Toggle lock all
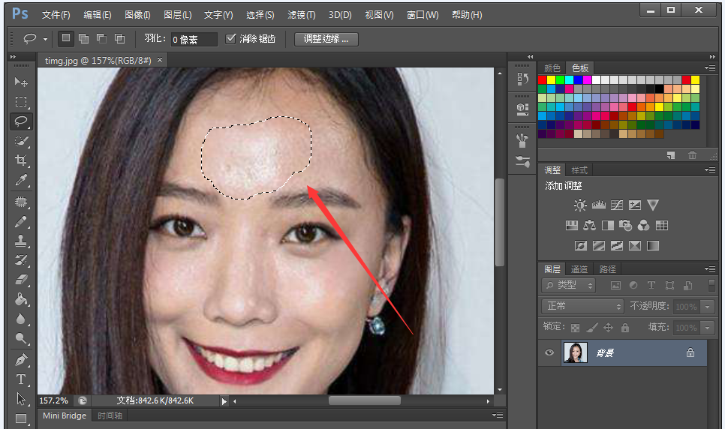This screenshot has width=725, height=429. click(x=625, y=328)
